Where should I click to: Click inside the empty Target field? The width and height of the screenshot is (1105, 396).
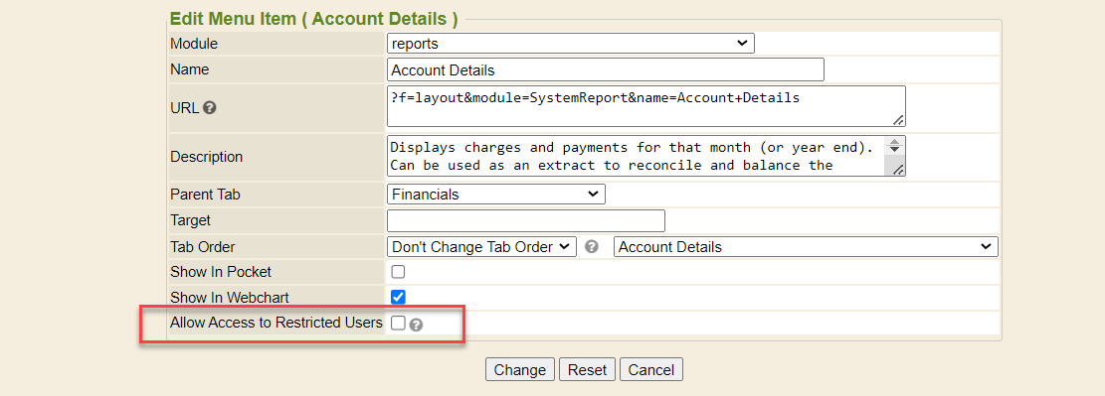pos(526,221)
